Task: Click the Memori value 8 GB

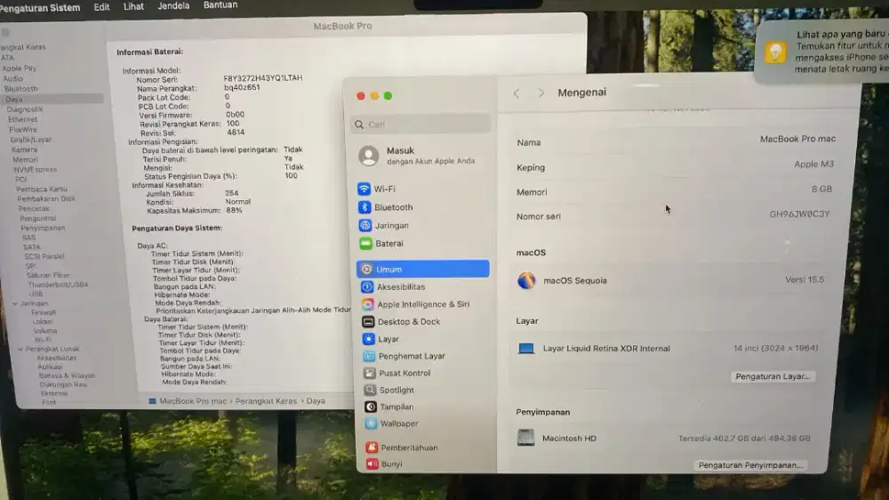Action: point(821,189)
